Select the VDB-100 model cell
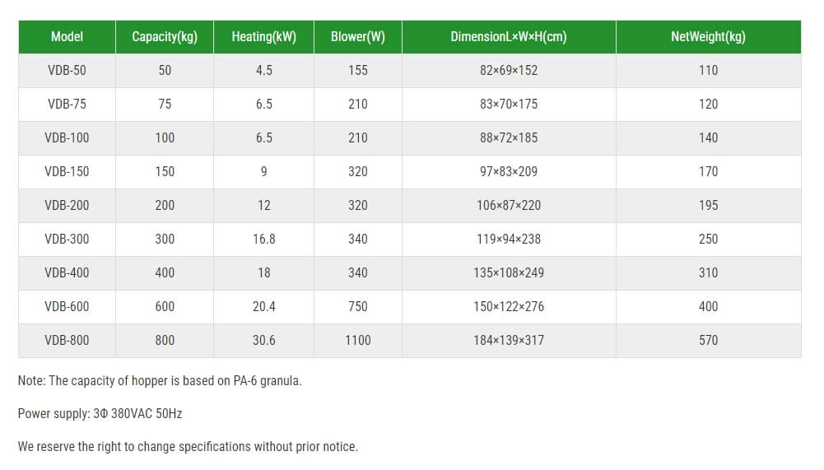This screenshot has height=470, width=824. [x=67, y=137]
